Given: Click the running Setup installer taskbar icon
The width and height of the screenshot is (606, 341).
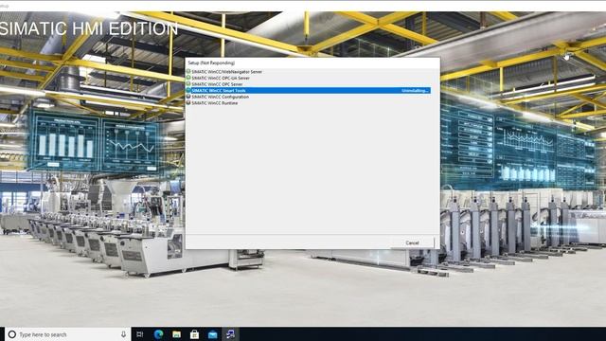Looking at the screenshot, I should [231, 334].
